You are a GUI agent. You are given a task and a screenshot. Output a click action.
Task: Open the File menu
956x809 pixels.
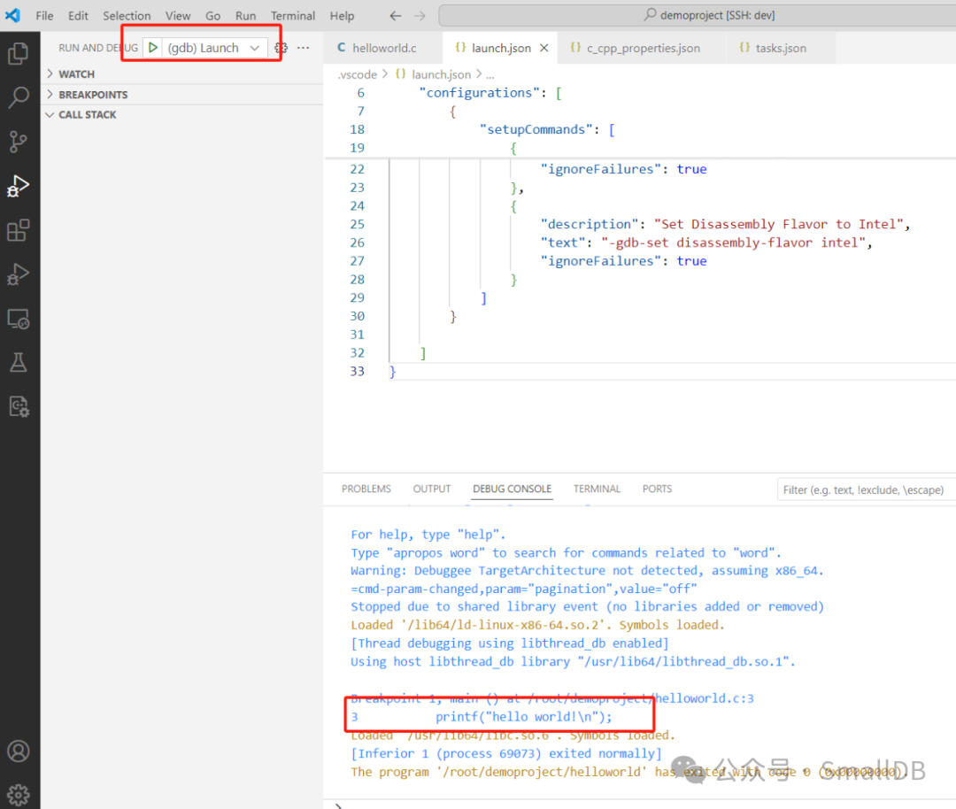coord(44,16)
